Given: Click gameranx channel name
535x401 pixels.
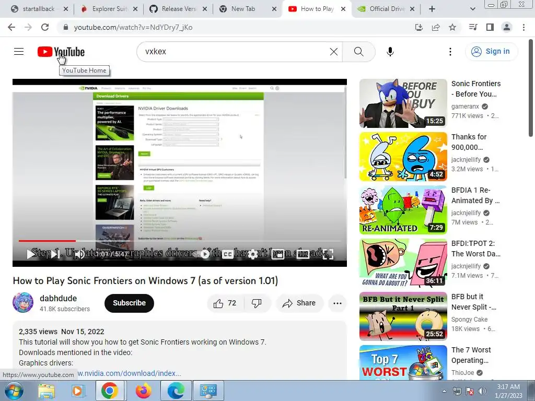Looking at the screenshot, I should (465, 107).
